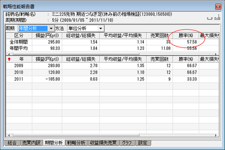The width and height of the screenshot is (225, 150).
Task: Click upper table 平均収益/平均損失 header
Action: (123, 36)
